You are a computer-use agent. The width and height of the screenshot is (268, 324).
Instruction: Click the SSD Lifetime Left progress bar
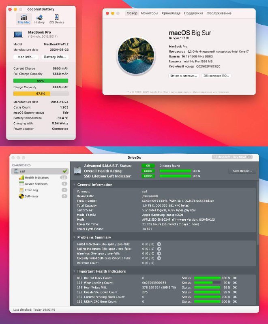[x=175, y=176]
